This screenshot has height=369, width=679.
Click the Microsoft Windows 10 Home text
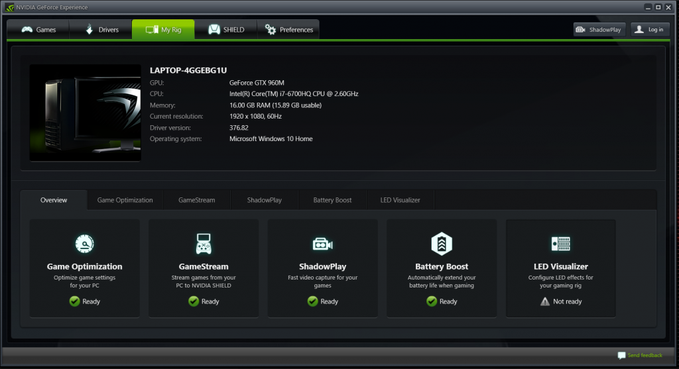pos(271,138)
